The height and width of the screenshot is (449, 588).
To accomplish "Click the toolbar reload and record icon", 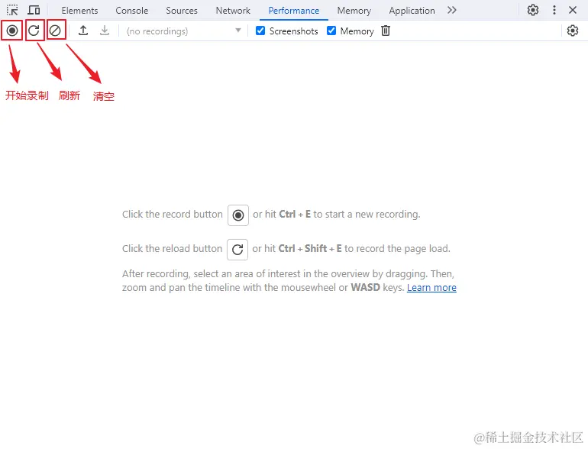I will point(34,31).
